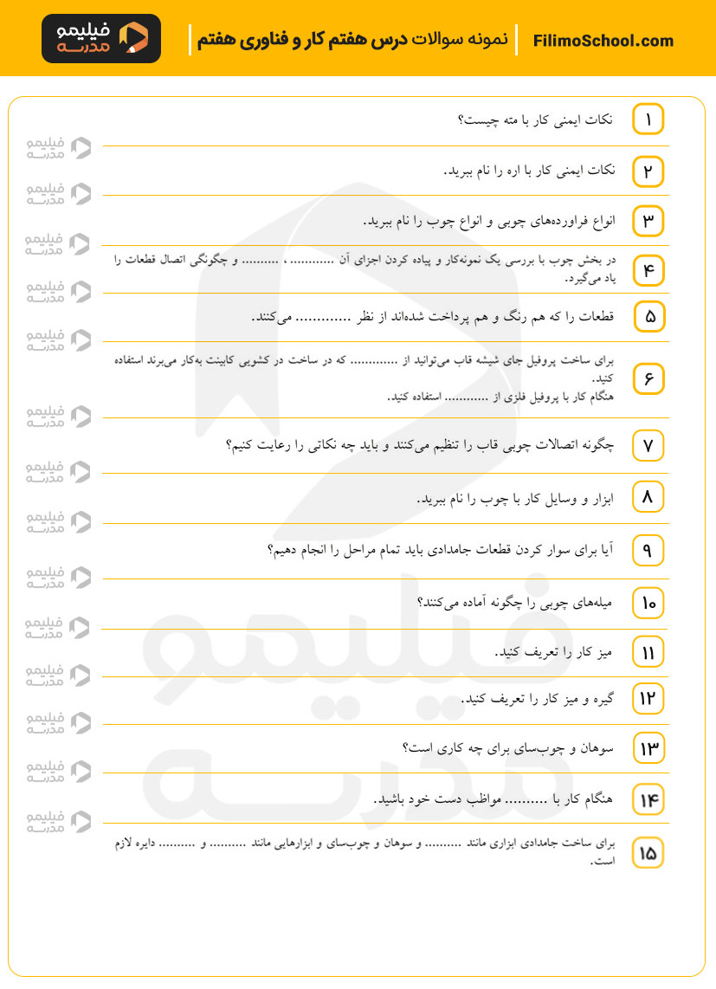716x989 pixels.
Task: Click the number 15 badge icon
Action: pyautogui.click(x=648, y=854)
